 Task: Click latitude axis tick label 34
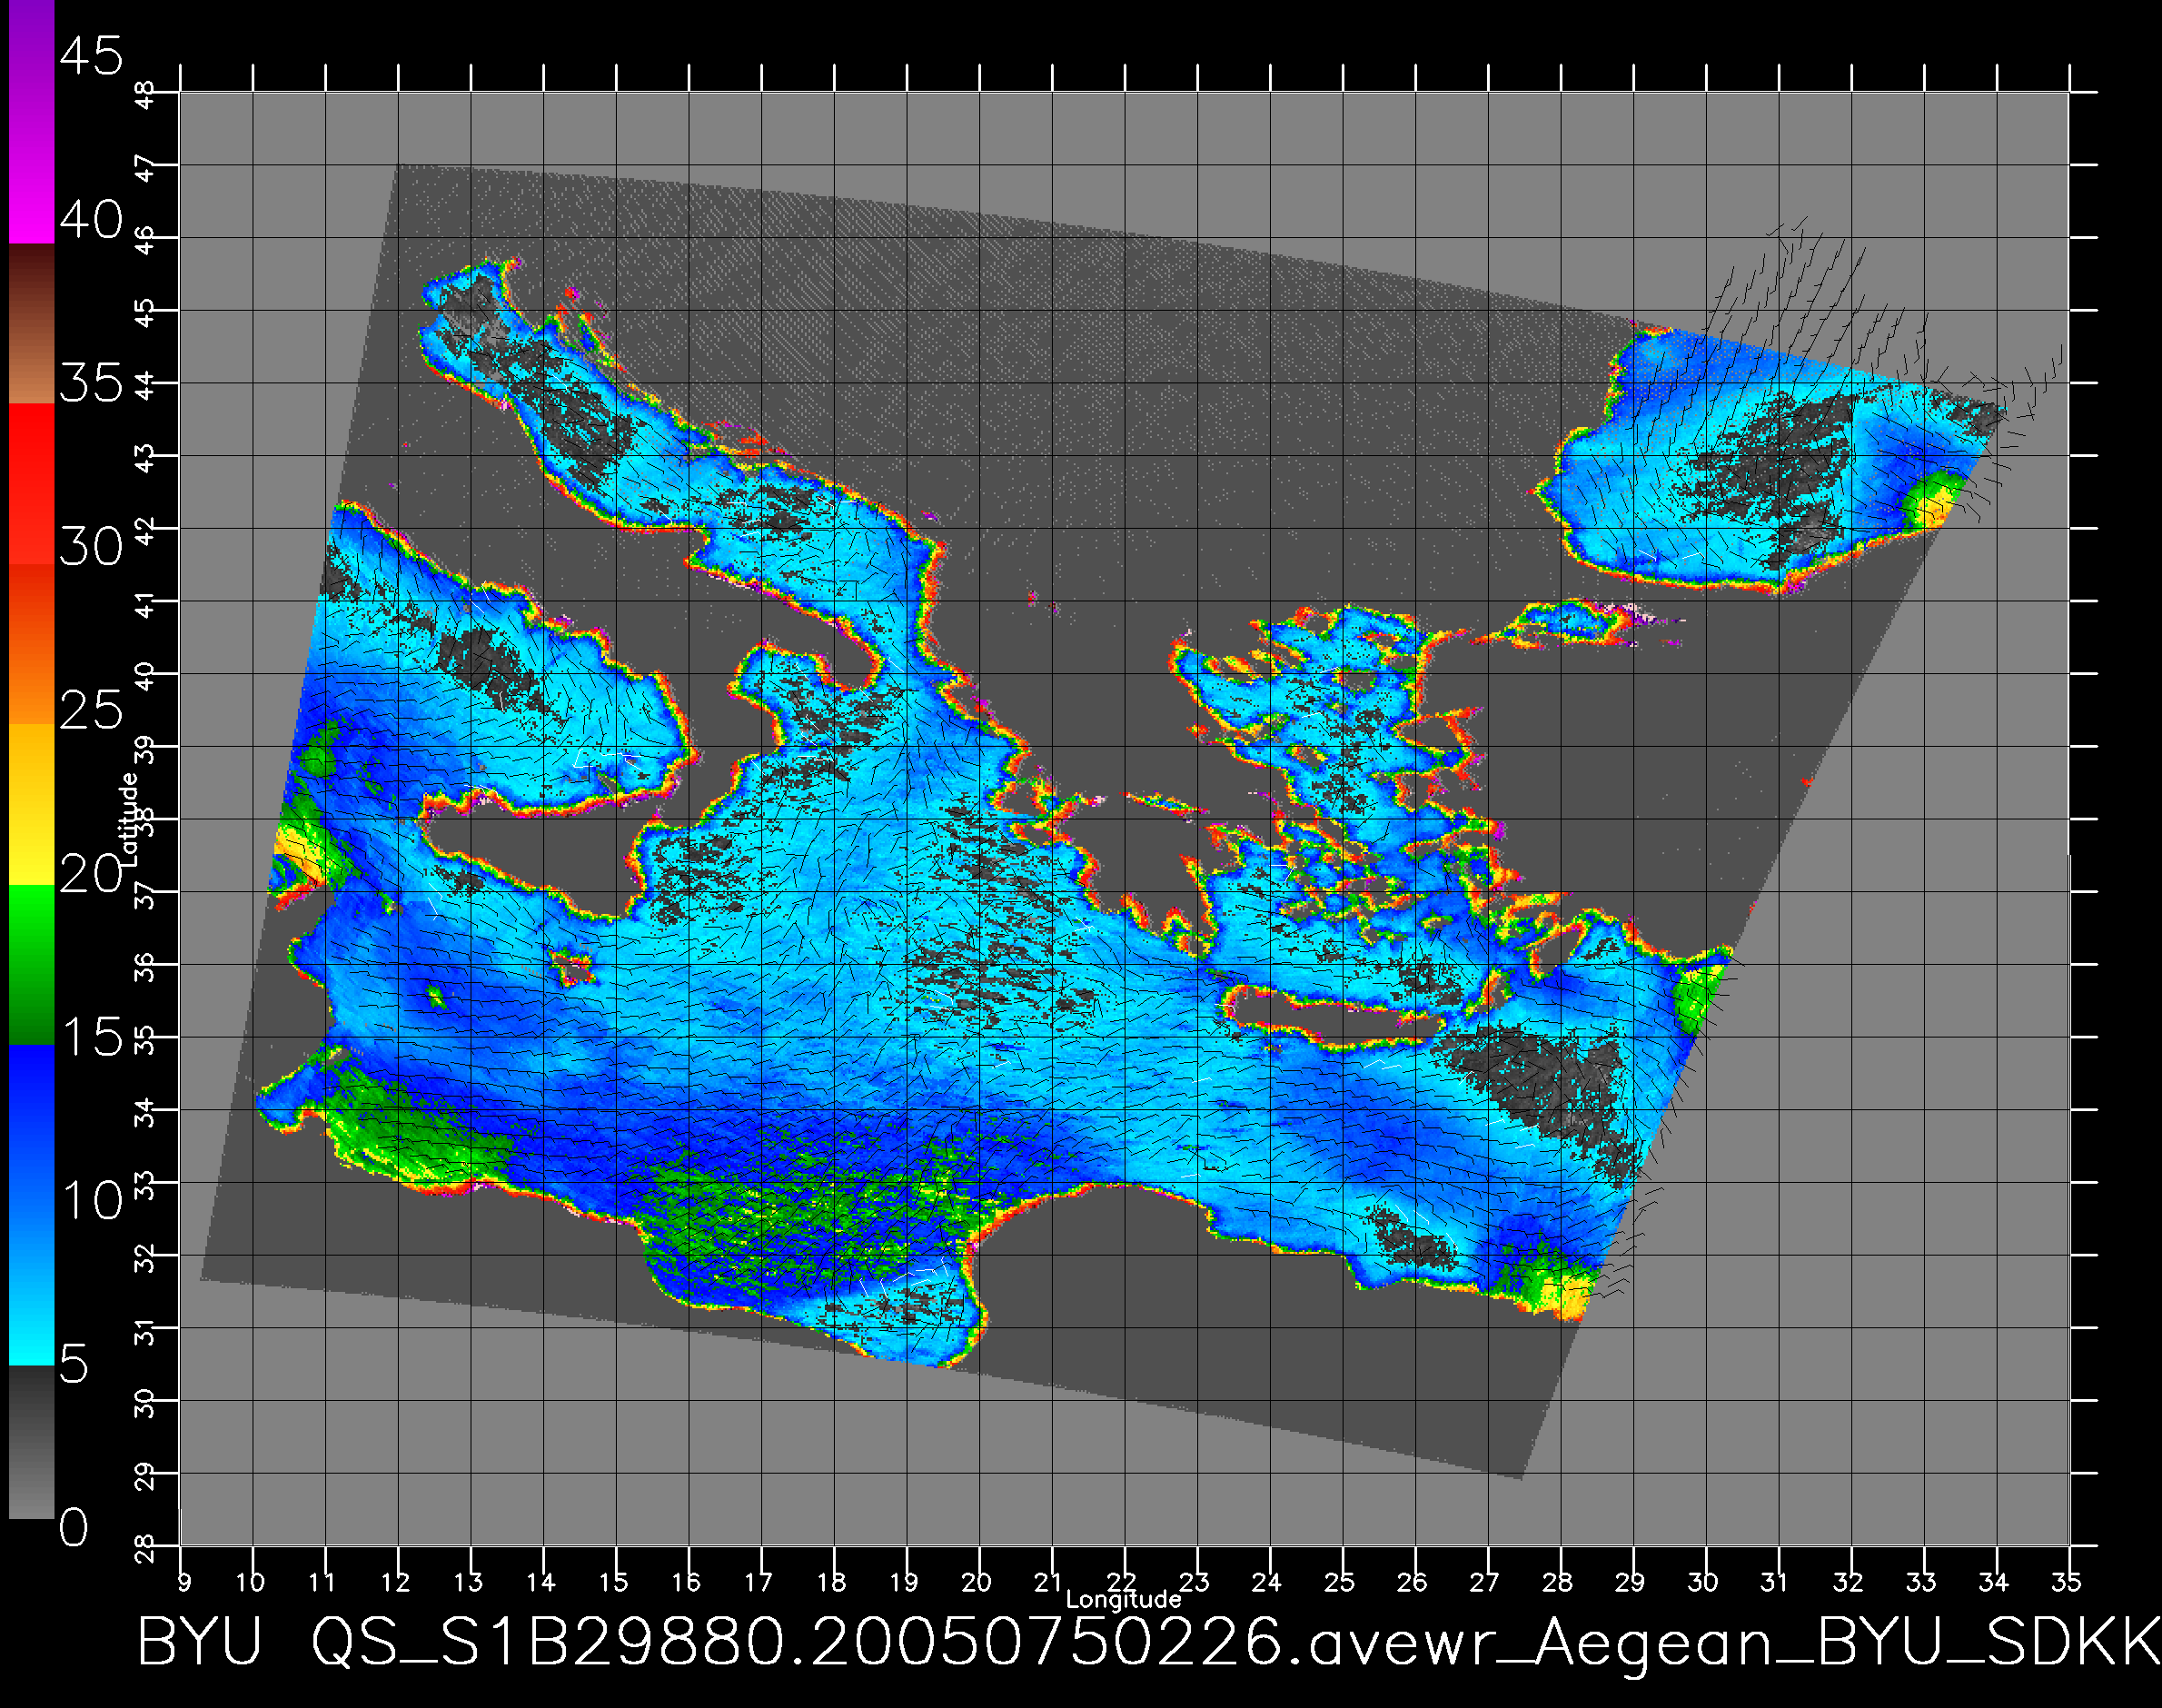coord(146,1113)
